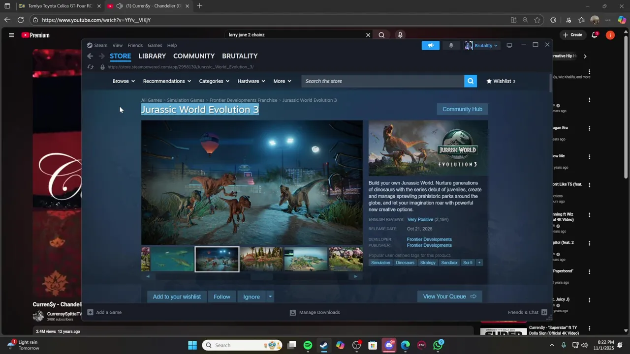This screenshot has height=354, width=630.
Task: Select the highlighted night raptors thumbnail
Action: point(217,259)
